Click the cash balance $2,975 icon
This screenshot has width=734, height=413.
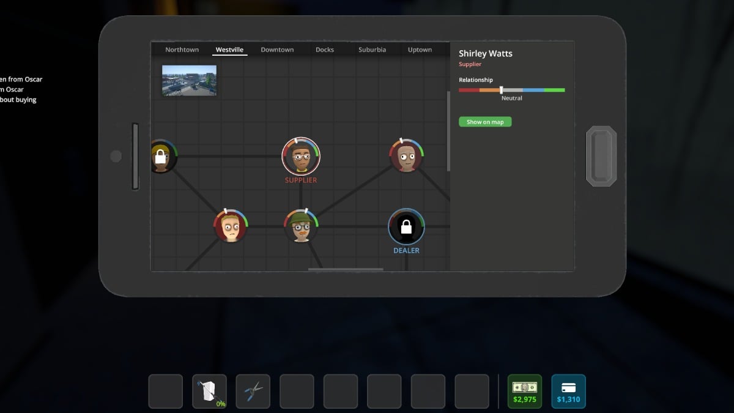pos(524,391)
